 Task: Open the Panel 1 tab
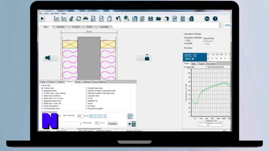coord(44,82)
